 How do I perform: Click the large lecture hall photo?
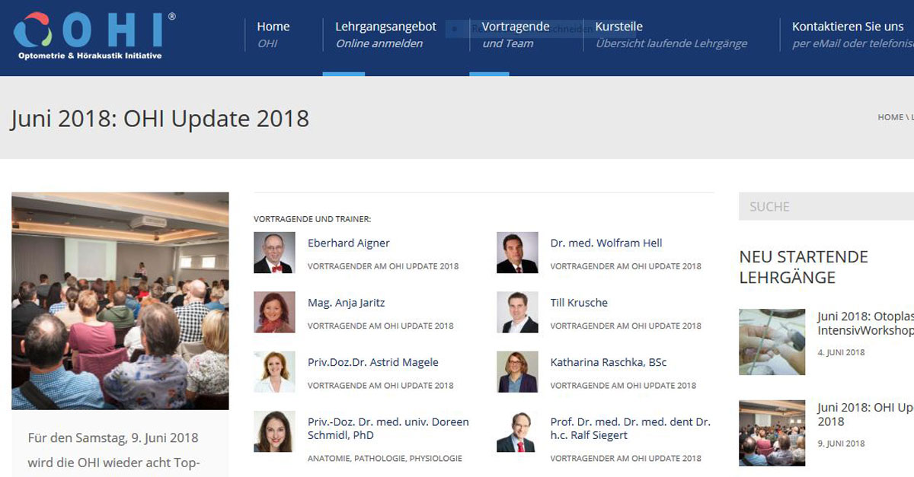pyautogui.click(x=120, y=301)
